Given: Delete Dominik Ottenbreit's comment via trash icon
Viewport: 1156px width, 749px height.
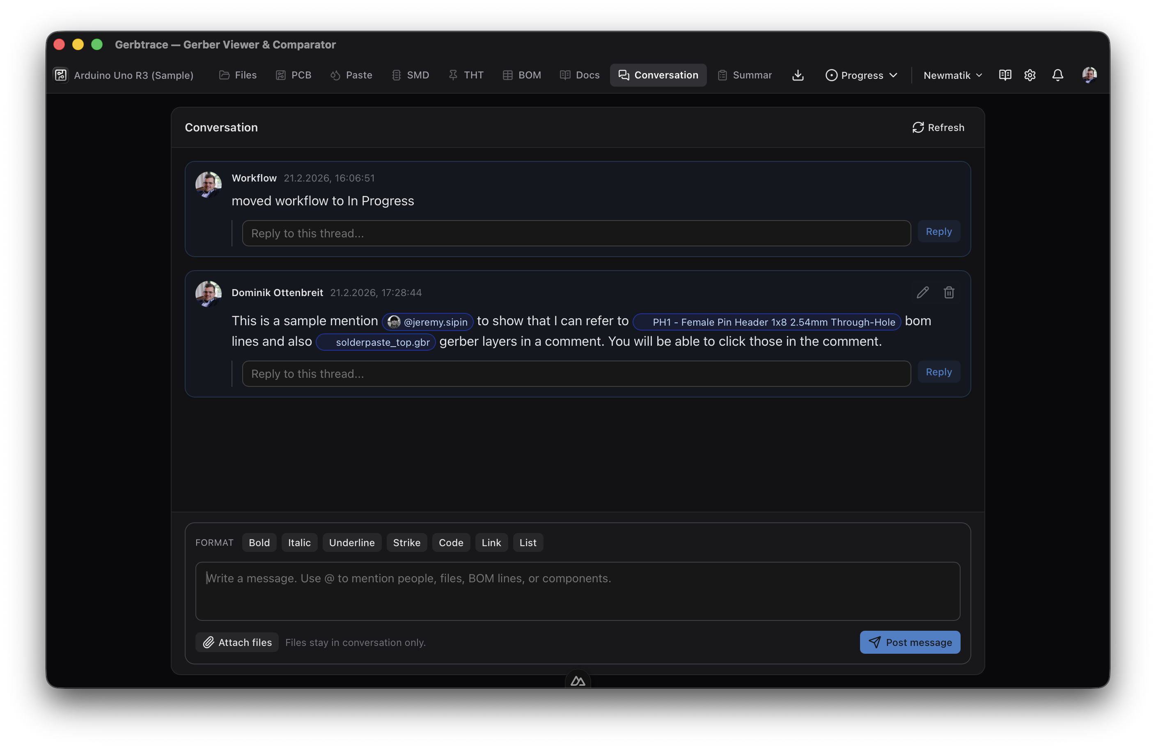Looking at the screenshot, I should pos(949,292).
